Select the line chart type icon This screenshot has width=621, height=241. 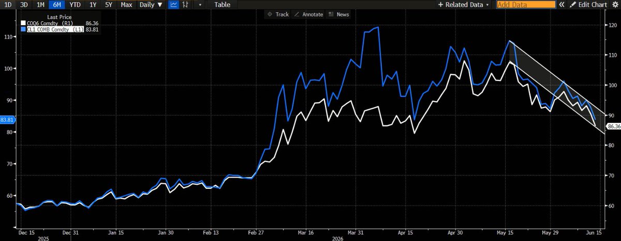pyautogui.click(x=174, y=5)
